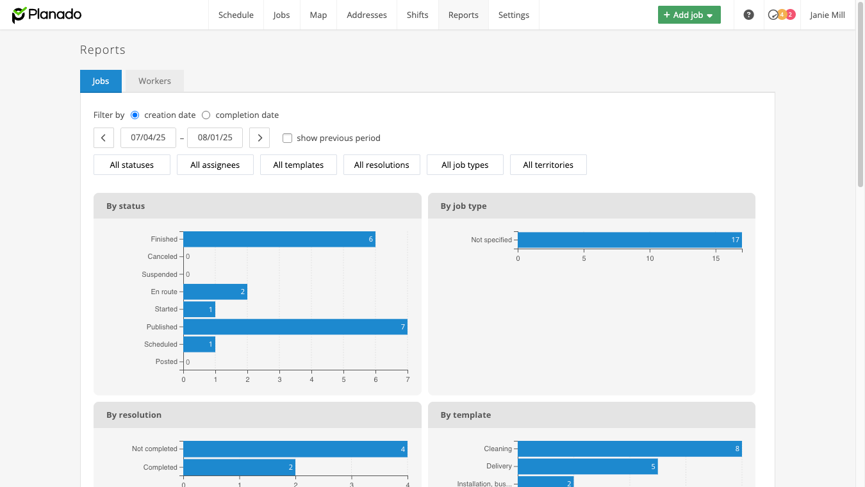Click the By job type chart heading
This screenshot has width=865, height=487.
point(463,206)
